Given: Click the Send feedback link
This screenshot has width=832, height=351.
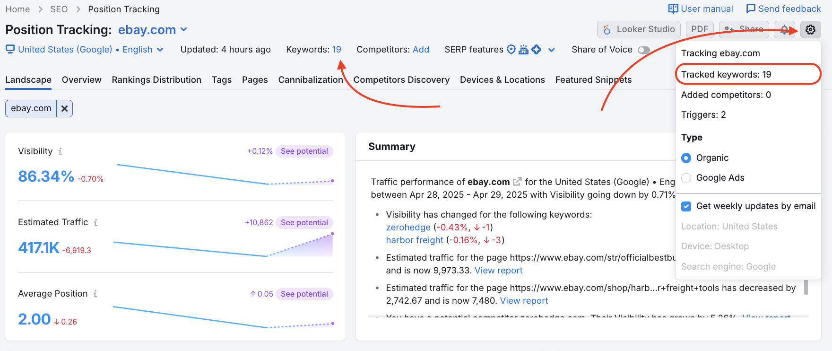Looking at the screenshot, I should tap(783, 9).
